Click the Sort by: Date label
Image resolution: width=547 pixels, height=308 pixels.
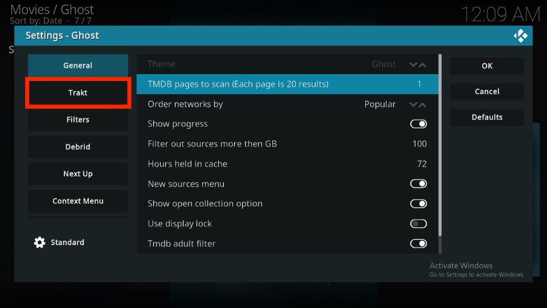(36, 21)
